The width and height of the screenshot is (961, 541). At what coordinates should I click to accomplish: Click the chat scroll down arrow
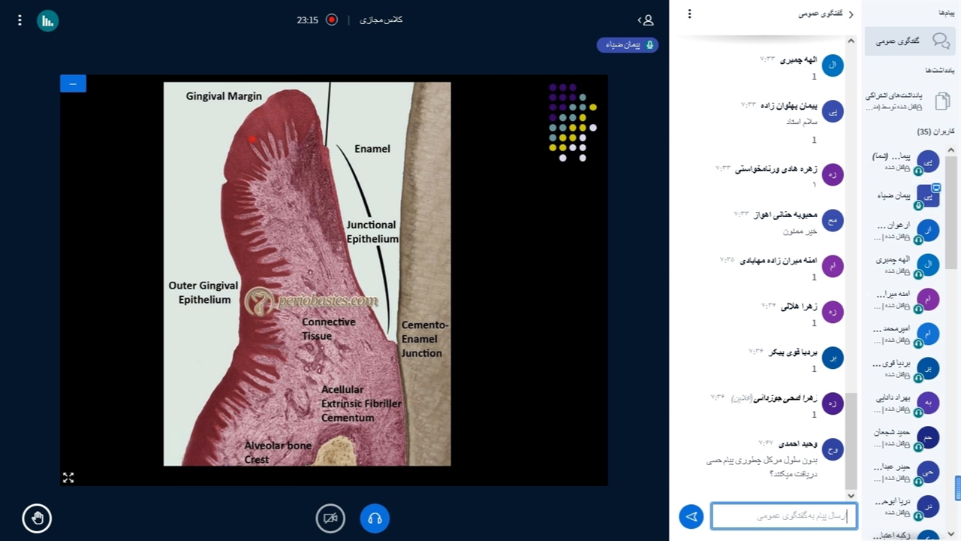(851, 495)
